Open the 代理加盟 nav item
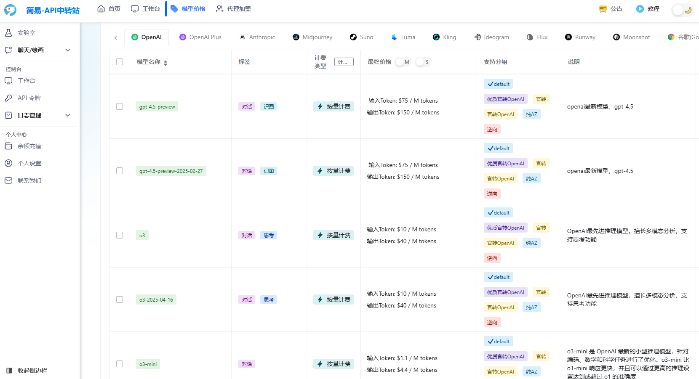This screenshot has height=379, width=699. [233, 9]
